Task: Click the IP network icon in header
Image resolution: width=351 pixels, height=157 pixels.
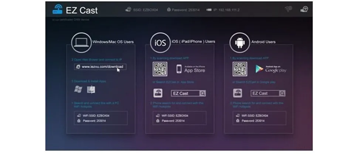Action: [x=209, y=10]
